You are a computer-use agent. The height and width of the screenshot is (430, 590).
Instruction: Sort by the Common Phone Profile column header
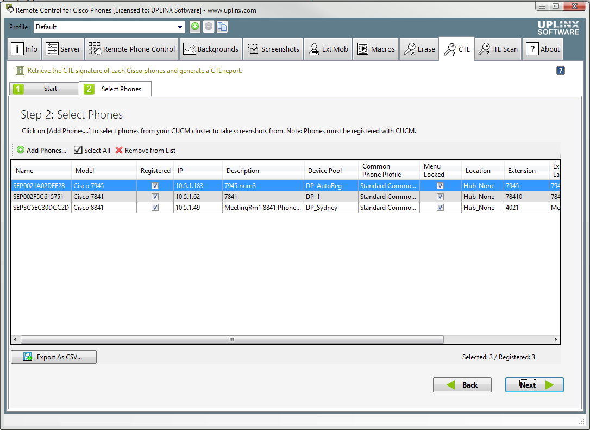point(389,170)
